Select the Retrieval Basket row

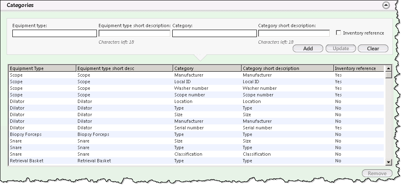pyautogui.click(x=196, y=161)
